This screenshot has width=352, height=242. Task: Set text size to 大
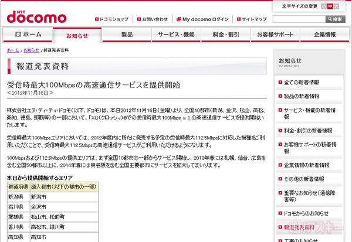tap(336, 6)
